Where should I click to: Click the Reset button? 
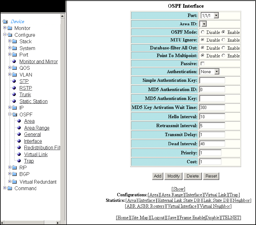[x=211, y=176]
